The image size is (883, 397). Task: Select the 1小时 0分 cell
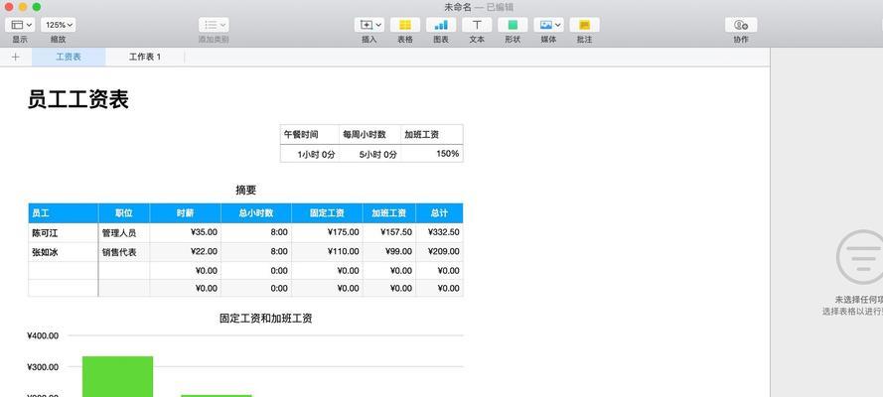click(310, 154)
